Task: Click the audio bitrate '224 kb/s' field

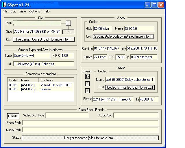Action: click(113, 99)
